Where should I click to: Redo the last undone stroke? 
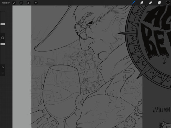point(3,73)
